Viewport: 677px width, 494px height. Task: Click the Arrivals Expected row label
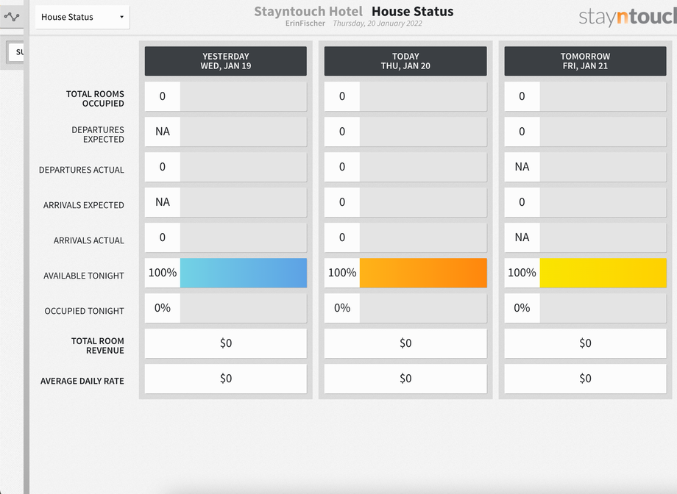tap(84, 205)
